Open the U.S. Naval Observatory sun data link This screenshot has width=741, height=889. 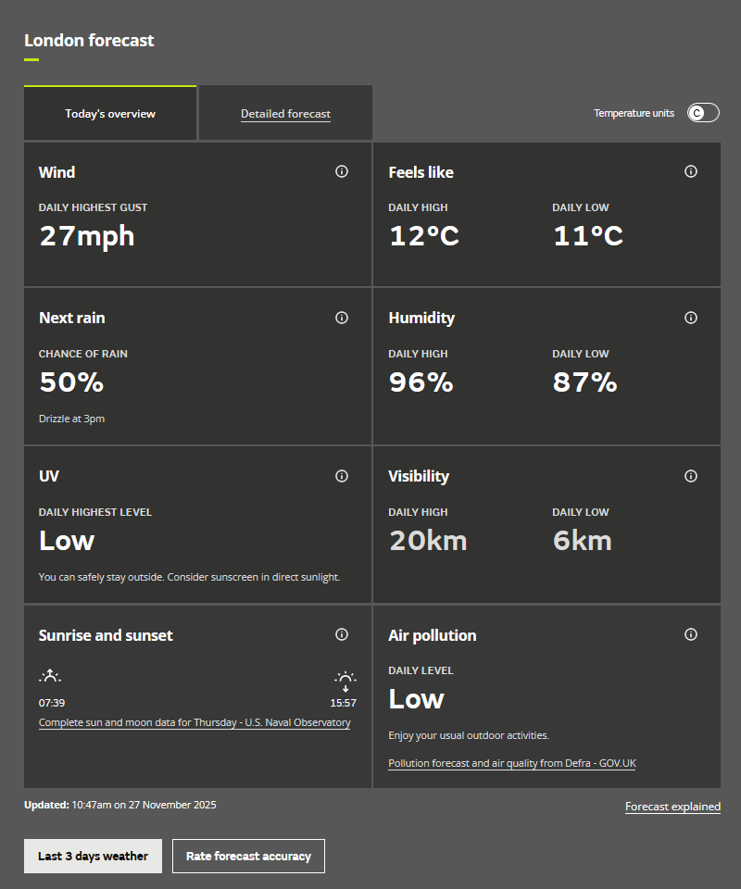pyautogui.click(x=195, y=722)
